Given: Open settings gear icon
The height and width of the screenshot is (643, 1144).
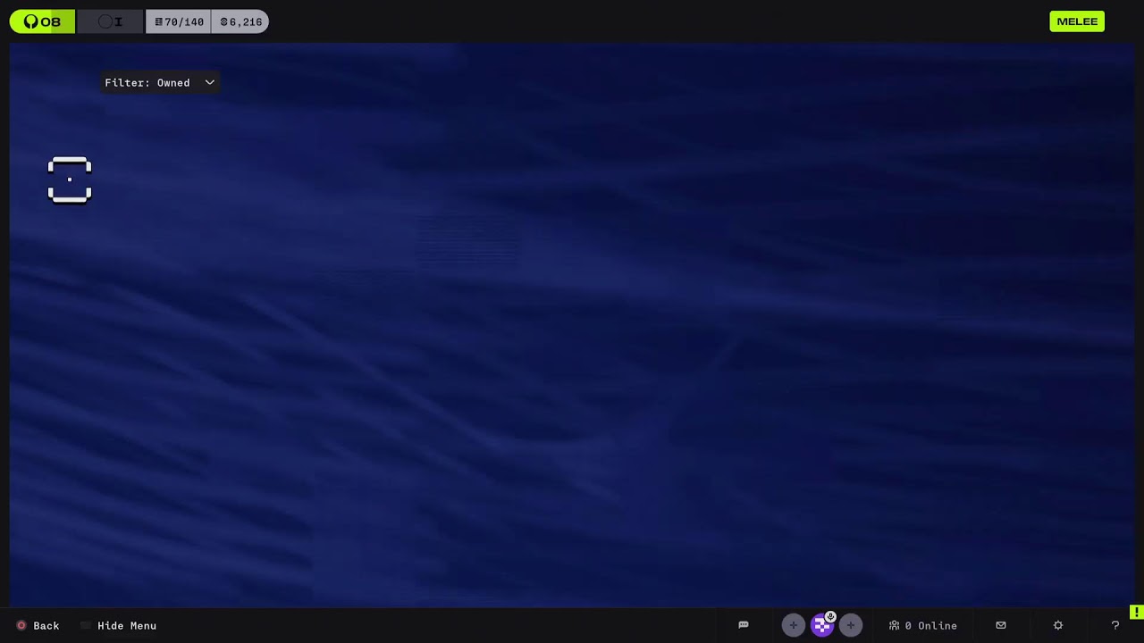Looking at the screenshot, I should (1058, 625).
